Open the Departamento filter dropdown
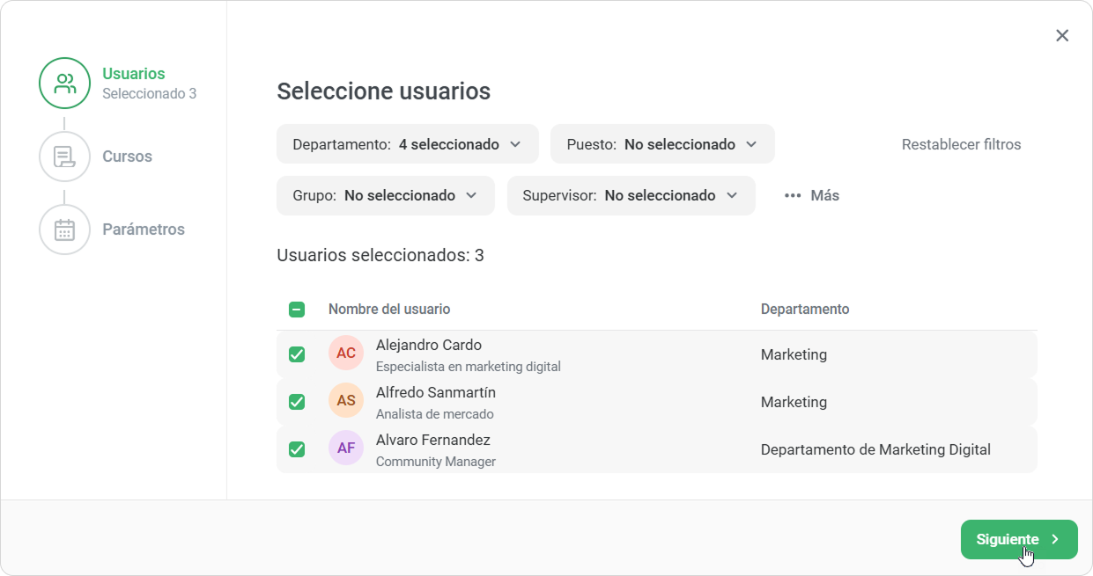1093x576 pixels. point(408,144)
